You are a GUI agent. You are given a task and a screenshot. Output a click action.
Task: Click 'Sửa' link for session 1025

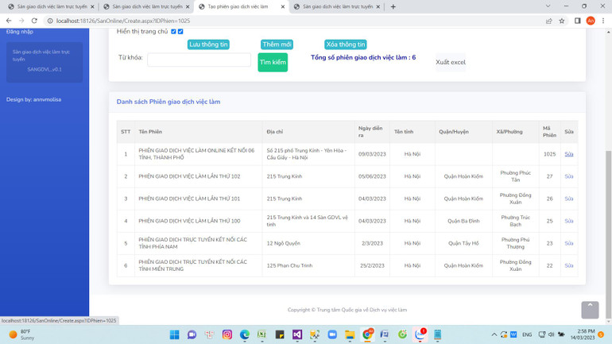(568, 154)
